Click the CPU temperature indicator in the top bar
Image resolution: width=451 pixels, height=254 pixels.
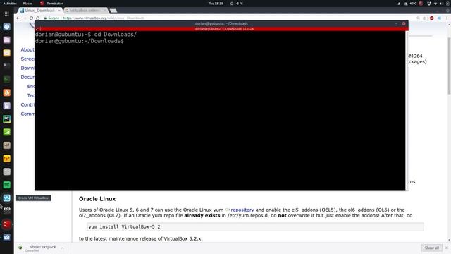410,4
